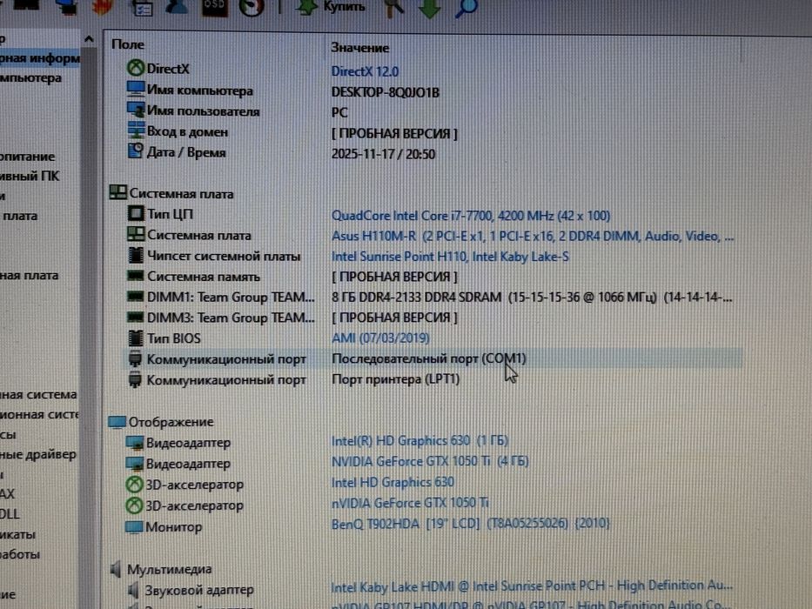Image resolution: width=812 pixels, height=609 pixels.
Task: Click the port icon in LPT1 row
Action: (135, 379)
